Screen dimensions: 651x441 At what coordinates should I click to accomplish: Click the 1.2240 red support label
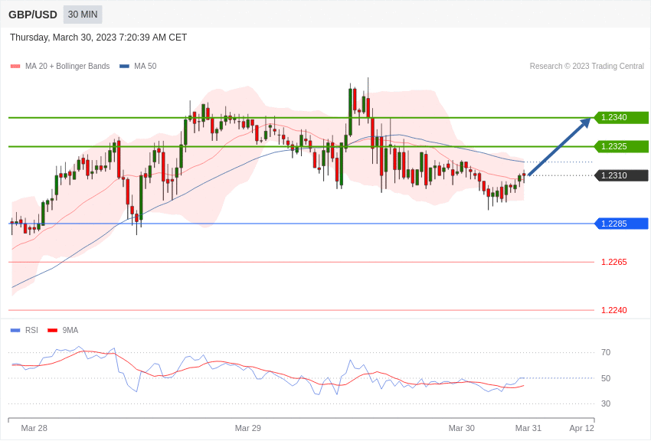614,310
